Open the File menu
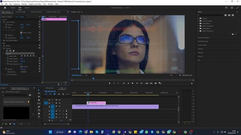 coord(2,4)
